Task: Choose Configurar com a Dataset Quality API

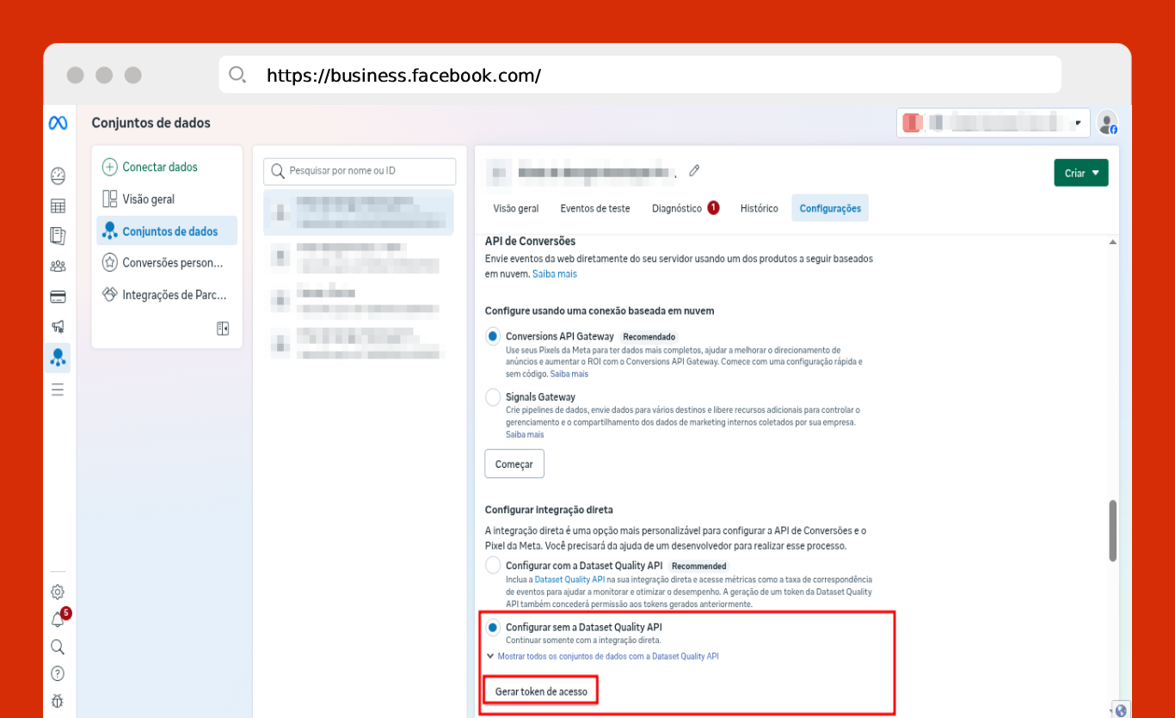Action: 493,566
